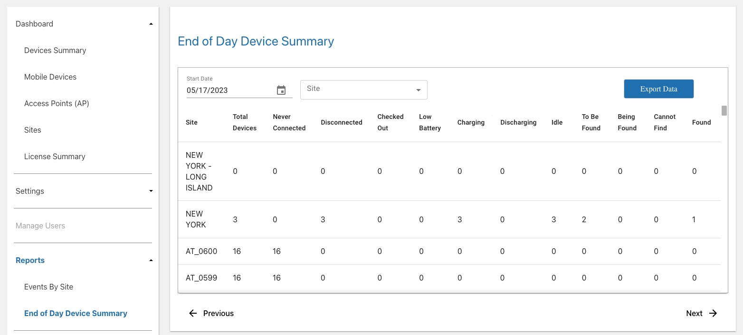This screenshot has width=743, height=335.
Task: Open Access Points (AP) page
Action: tap(57, 103)
